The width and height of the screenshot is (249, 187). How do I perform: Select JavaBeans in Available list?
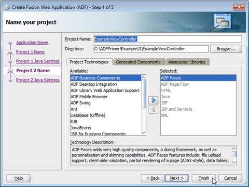(106, 128)
